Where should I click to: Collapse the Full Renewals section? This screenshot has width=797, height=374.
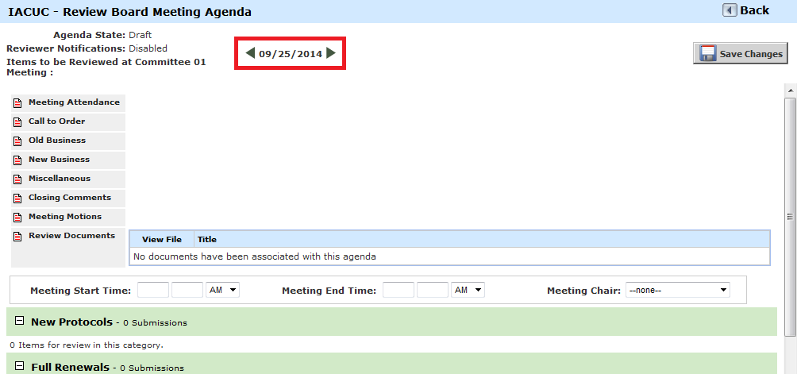(x=19, y=365)
